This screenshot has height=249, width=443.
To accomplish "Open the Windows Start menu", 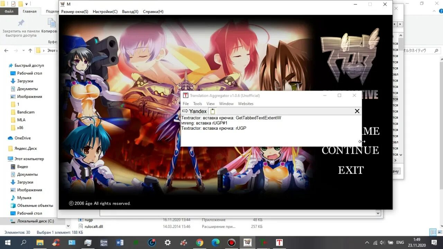I will 7,242.
